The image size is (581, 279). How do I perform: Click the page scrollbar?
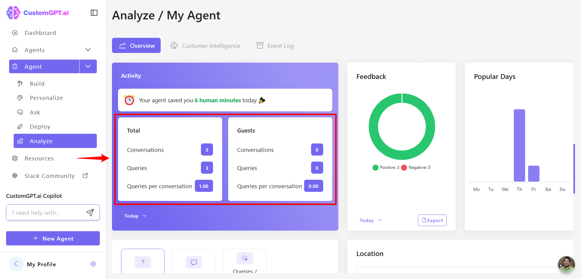574,168
